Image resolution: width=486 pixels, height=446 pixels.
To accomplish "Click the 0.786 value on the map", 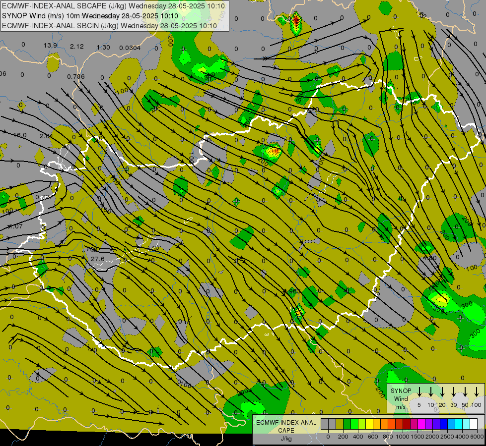I will click(x=76, y=76).
